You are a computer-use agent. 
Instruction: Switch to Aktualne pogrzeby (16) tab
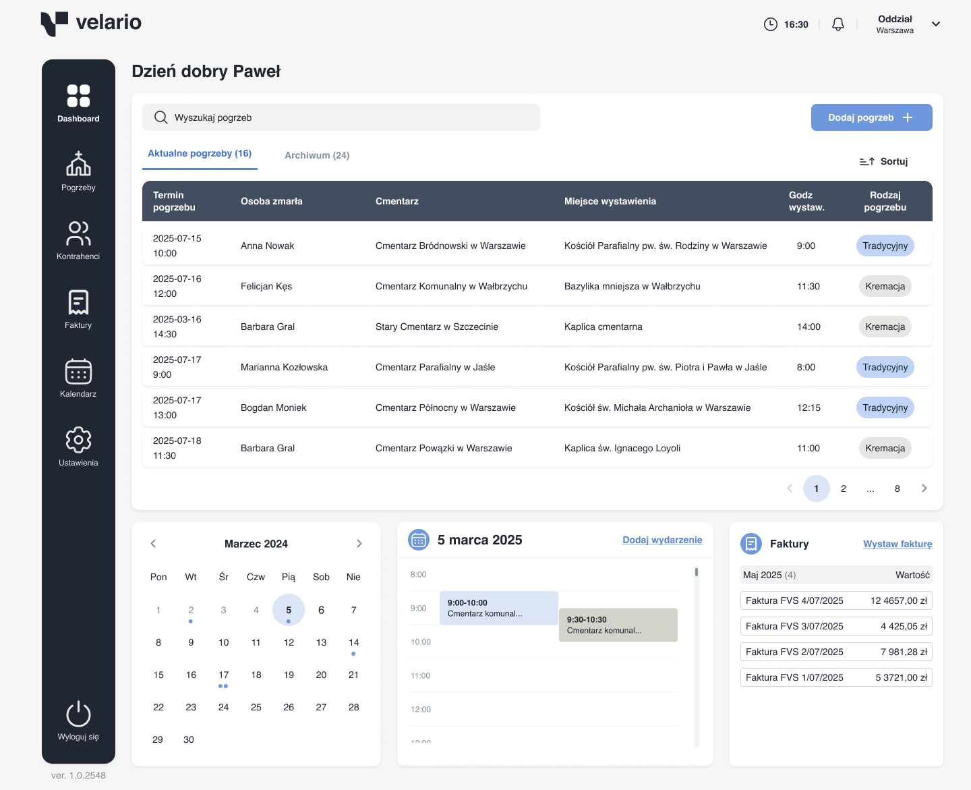[200, 154]
